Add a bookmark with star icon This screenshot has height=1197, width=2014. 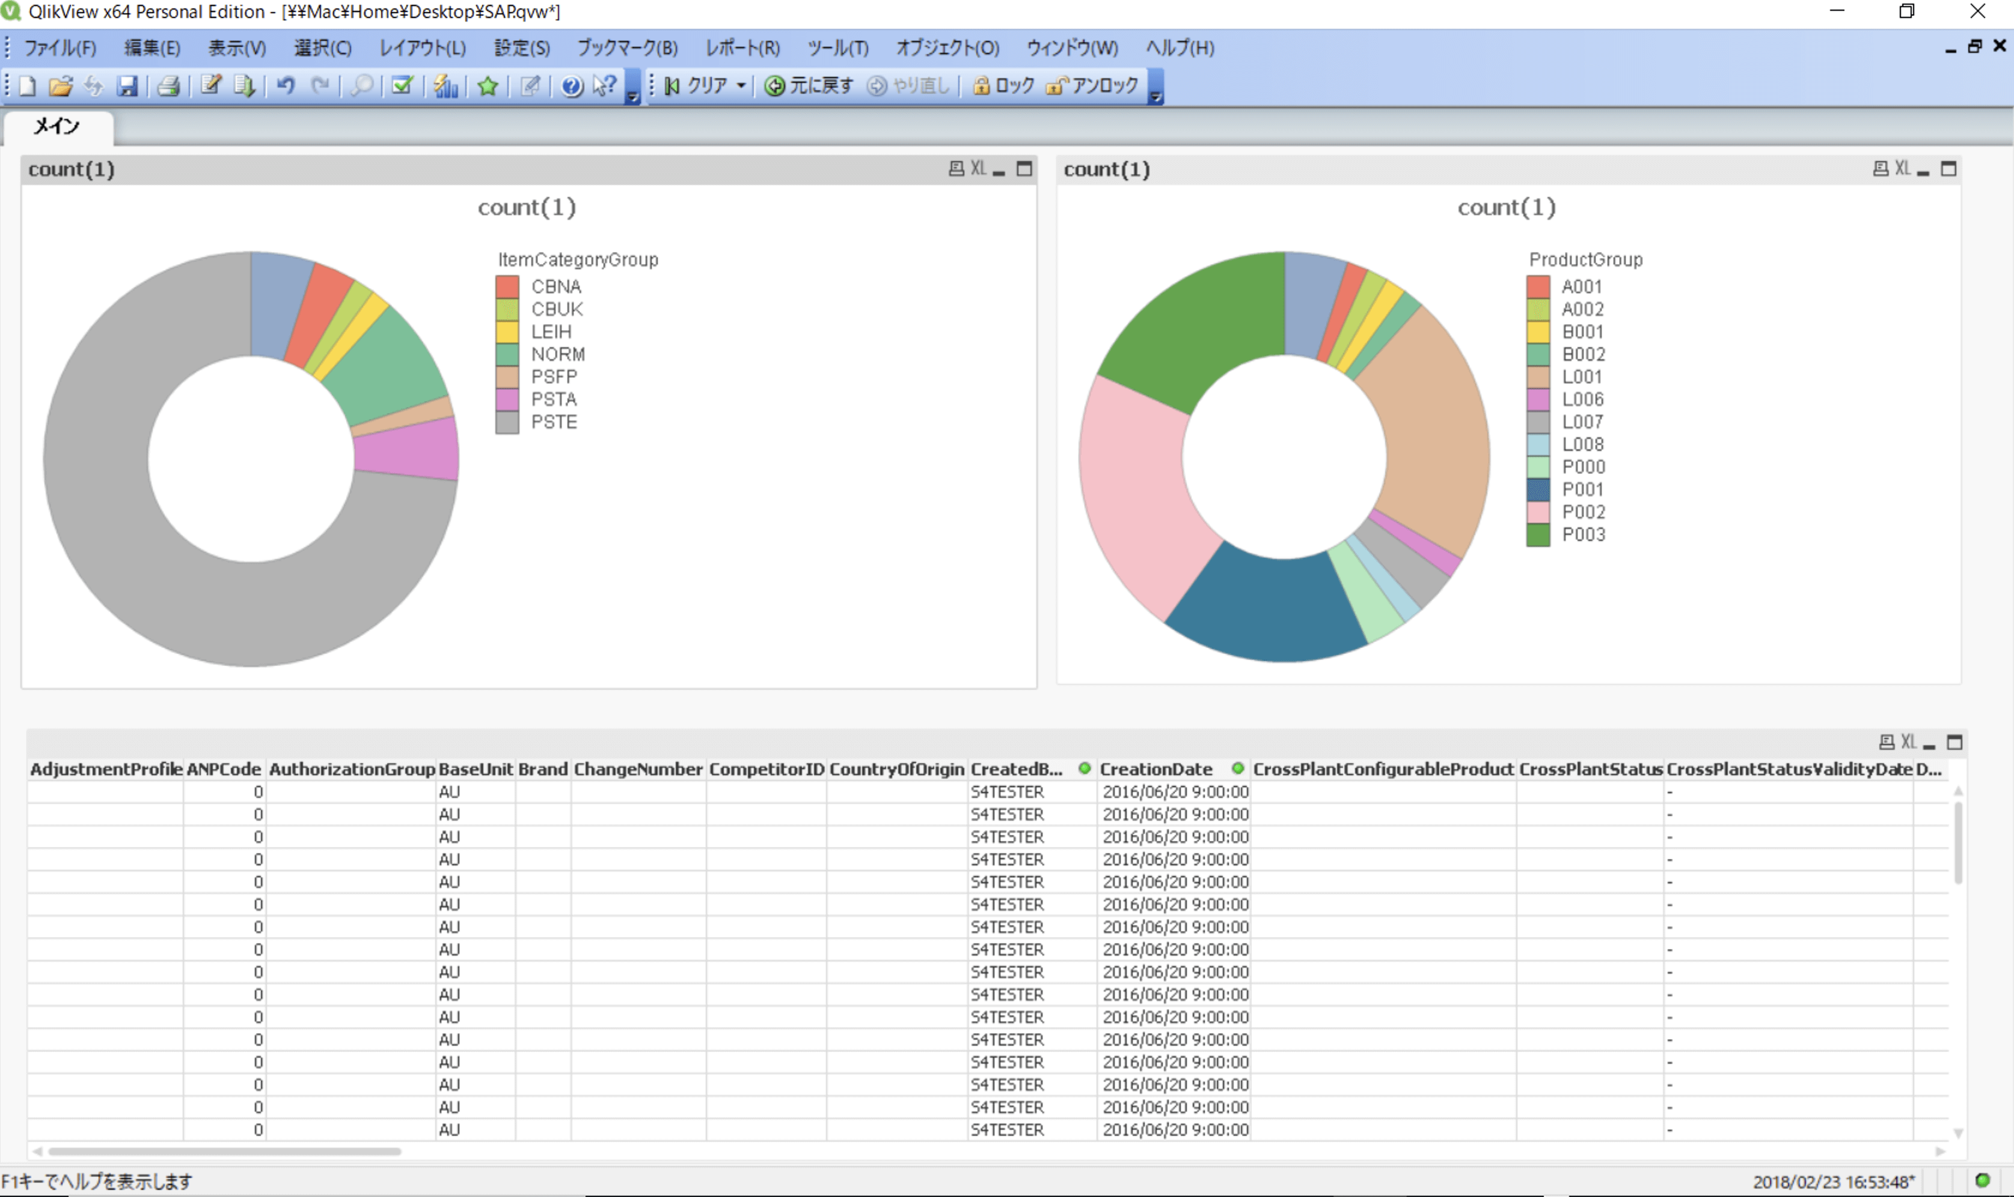tap(488, 85)
